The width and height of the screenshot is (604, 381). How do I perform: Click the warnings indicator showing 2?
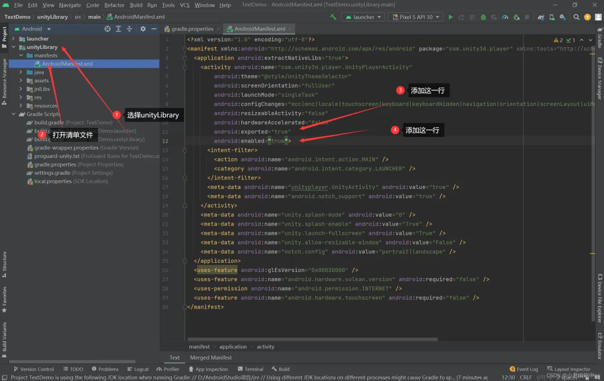558,40
